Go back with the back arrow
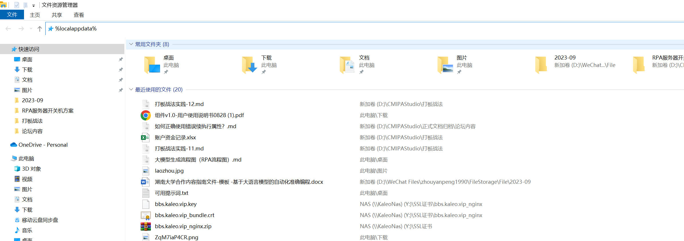This screenshot has height=241, width=684. pyautogui.click(x=8, y=28)
